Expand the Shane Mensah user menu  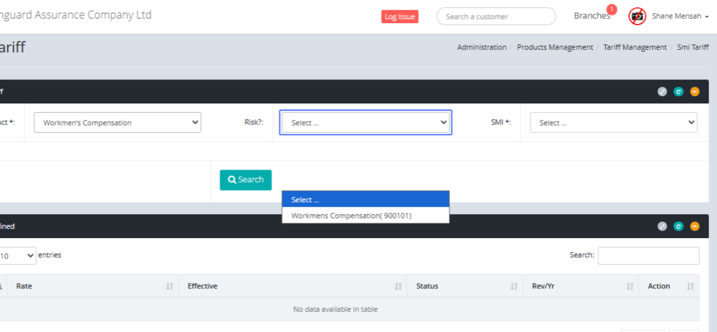[680, 17]
